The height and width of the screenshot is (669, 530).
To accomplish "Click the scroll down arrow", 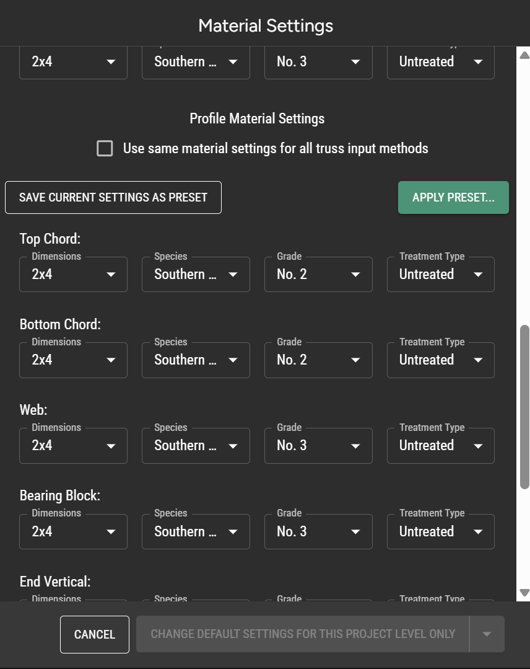I will point(524,593).
